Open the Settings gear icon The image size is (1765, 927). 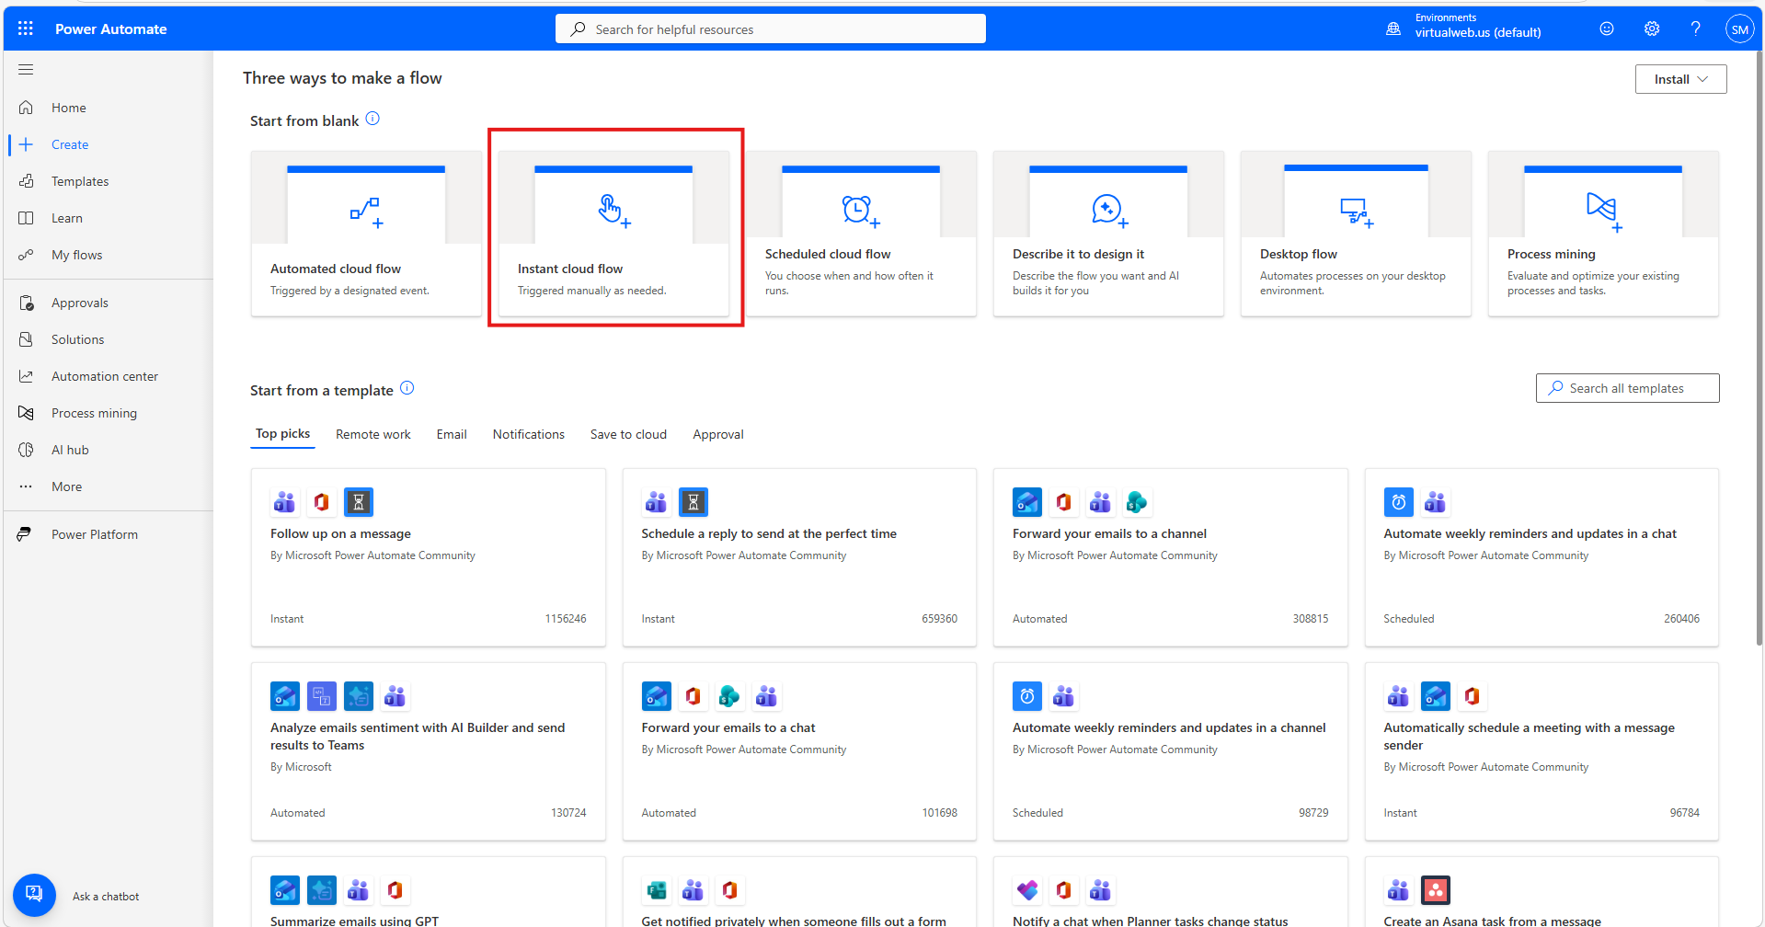click(x=1652, y=29)
